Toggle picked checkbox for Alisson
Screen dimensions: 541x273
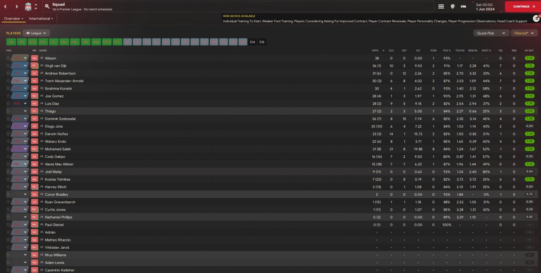point(8,58)
